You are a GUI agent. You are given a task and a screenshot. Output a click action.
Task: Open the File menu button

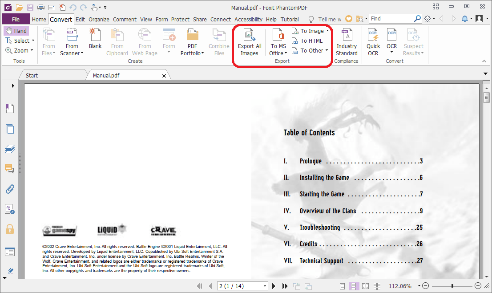pos(16,19)
